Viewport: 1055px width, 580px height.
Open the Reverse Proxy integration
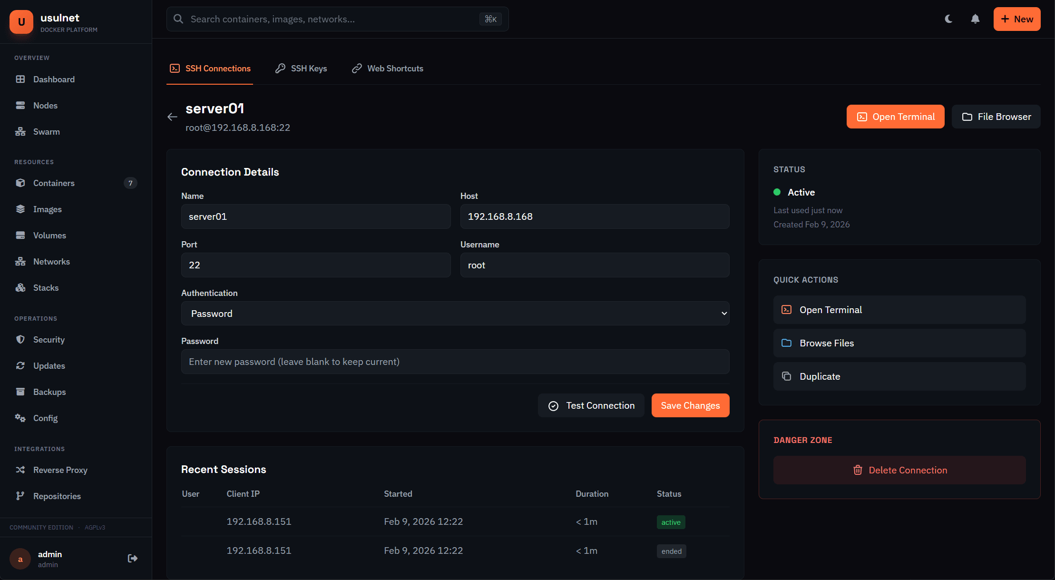(x=60, y=470)
